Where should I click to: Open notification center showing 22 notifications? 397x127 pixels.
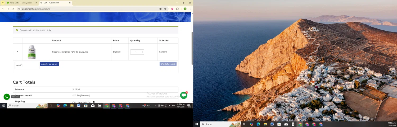pos(189,106)
